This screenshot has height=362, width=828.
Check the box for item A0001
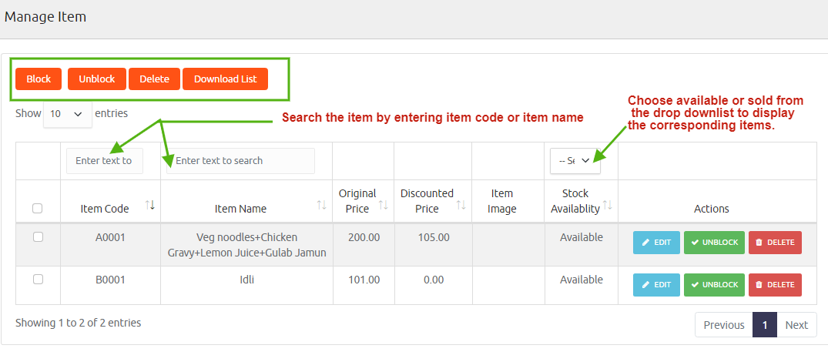click(x=38, y=238)
